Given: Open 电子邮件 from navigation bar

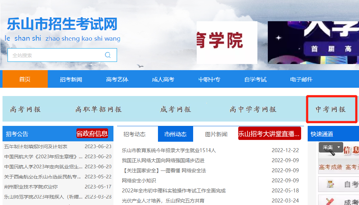Looking at the screenshot, I should [301, 79].
